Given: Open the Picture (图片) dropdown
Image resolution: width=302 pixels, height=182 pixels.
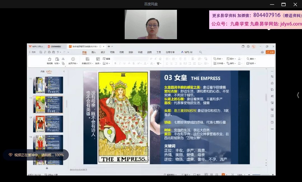Looking at the screenshot, I should (x=231, y=59).
